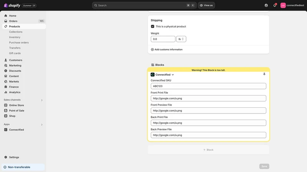Click the Discounts badge icon

tap(6, 71)
